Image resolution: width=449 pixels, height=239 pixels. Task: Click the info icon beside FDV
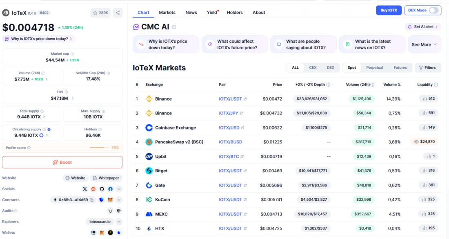click(x=67, y=92)
